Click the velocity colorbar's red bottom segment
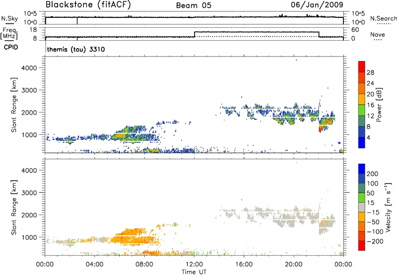This screenshot has height=275, width=397. pos(362,246)
